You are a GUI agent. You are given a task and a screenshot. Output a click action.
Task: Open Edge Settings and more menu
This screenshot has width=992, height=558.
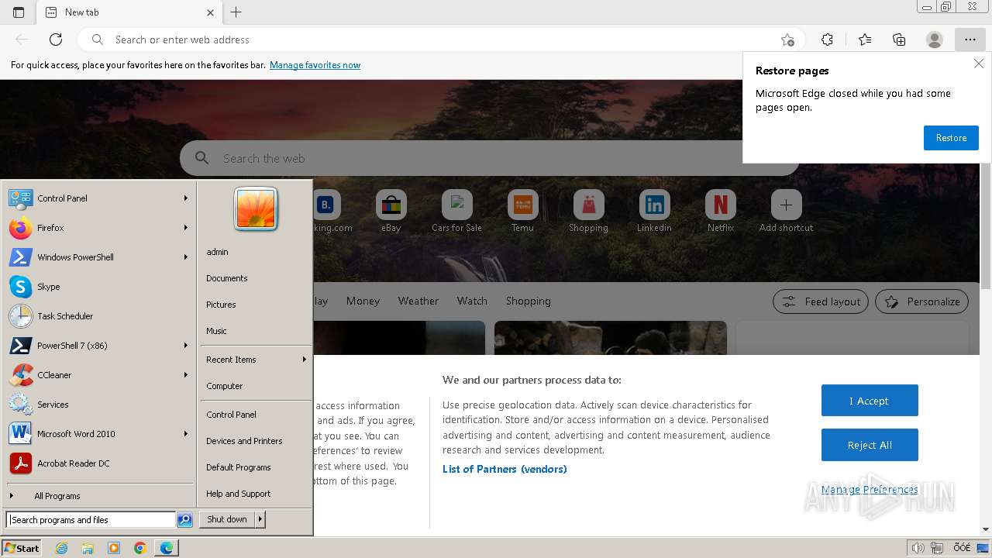click(970, 40)
